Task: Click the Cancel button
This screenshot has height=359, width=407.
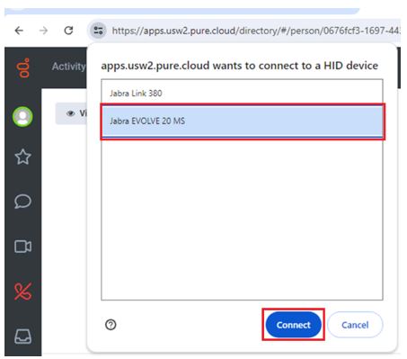Action: (355, 325)
